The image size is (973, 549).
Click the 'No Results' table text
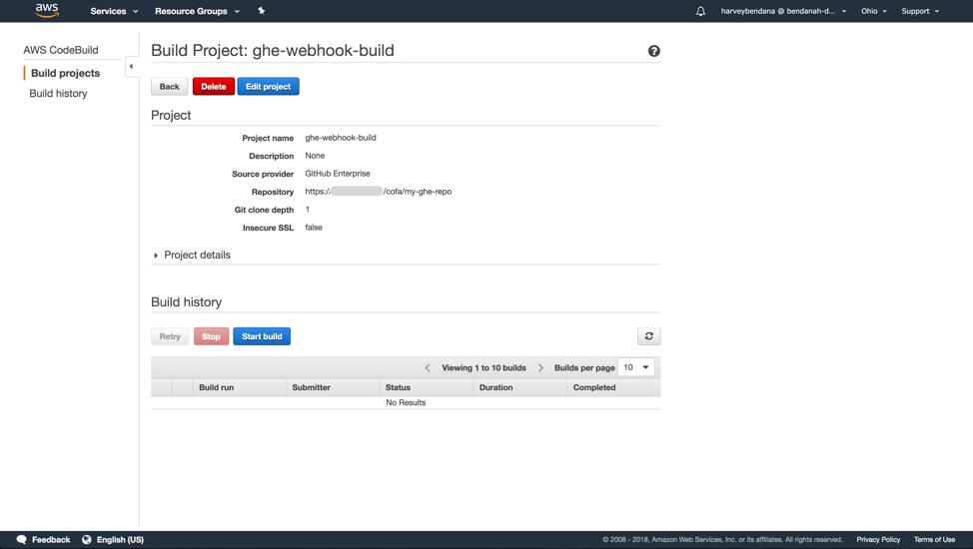[406, 402]
